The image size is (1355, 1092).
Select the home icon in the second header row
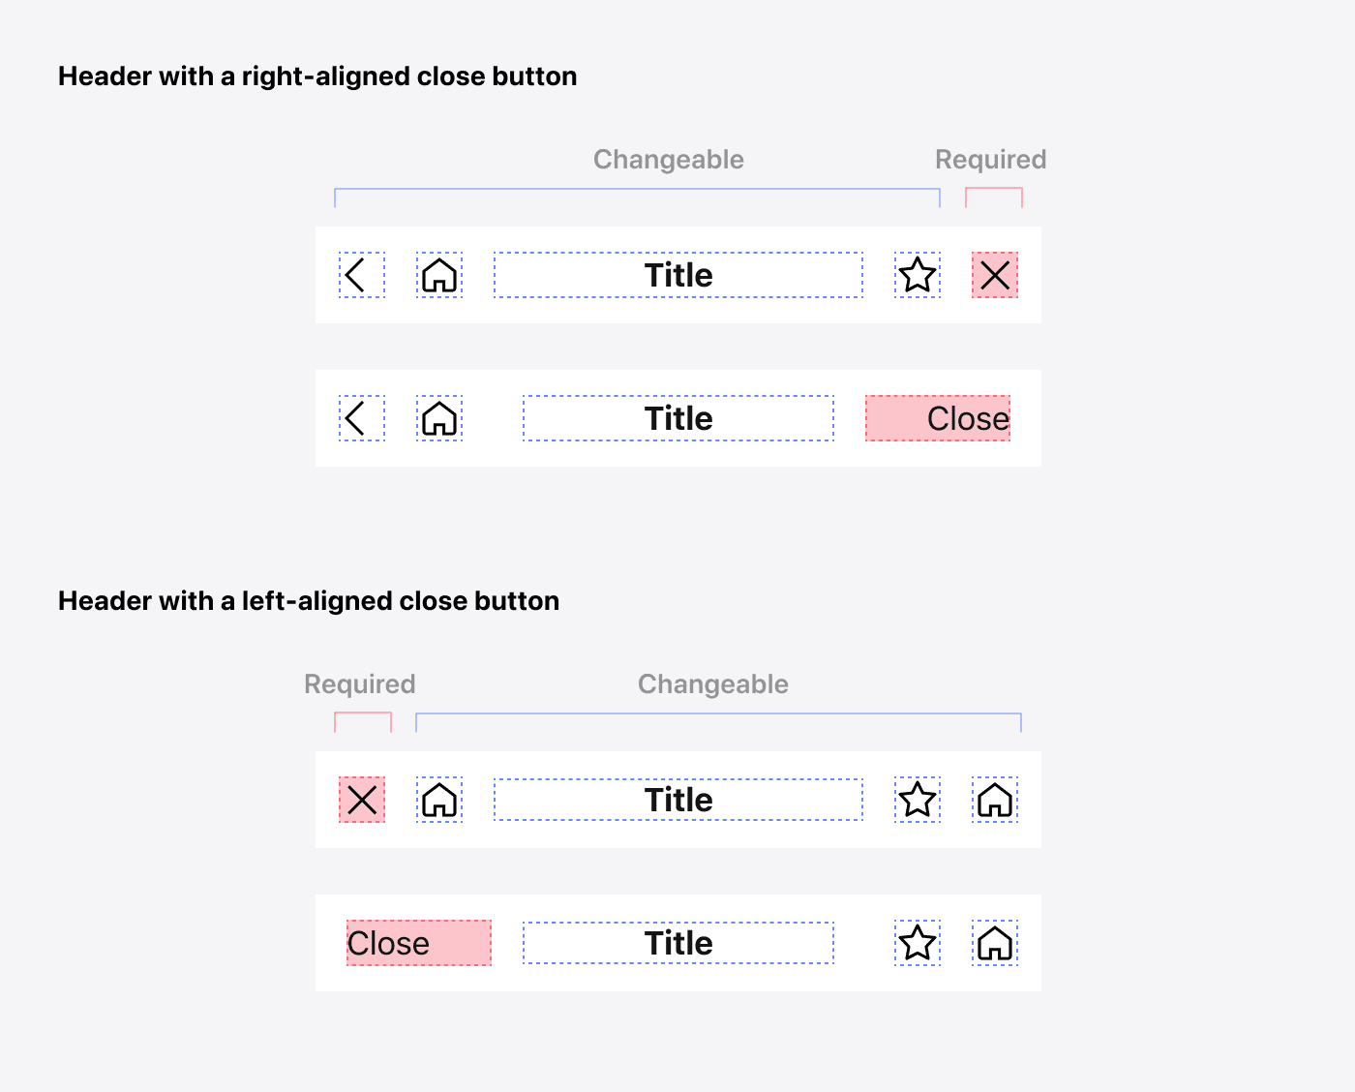tap(439, 418)
